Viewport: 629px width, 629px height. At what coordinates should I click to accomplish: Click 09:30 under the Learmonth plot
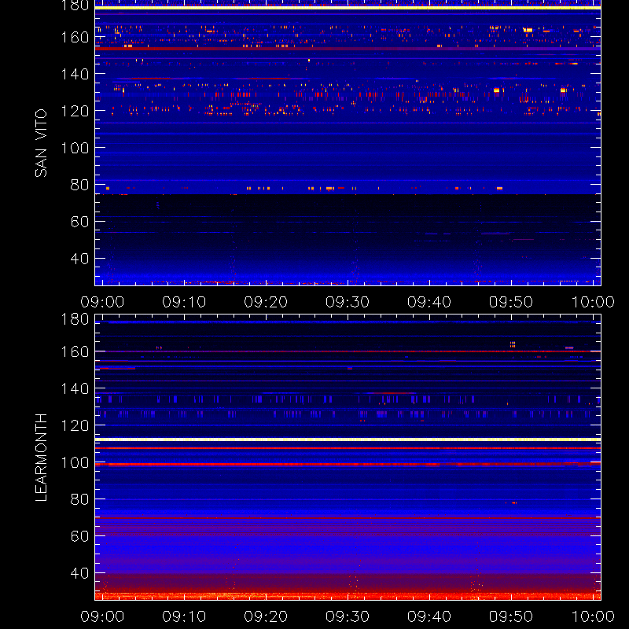pyautogui.click(x=348, y=616)
